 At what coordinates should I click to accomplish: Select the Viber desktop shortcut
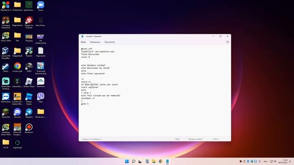pyautogui.click(x=41, y=98)
